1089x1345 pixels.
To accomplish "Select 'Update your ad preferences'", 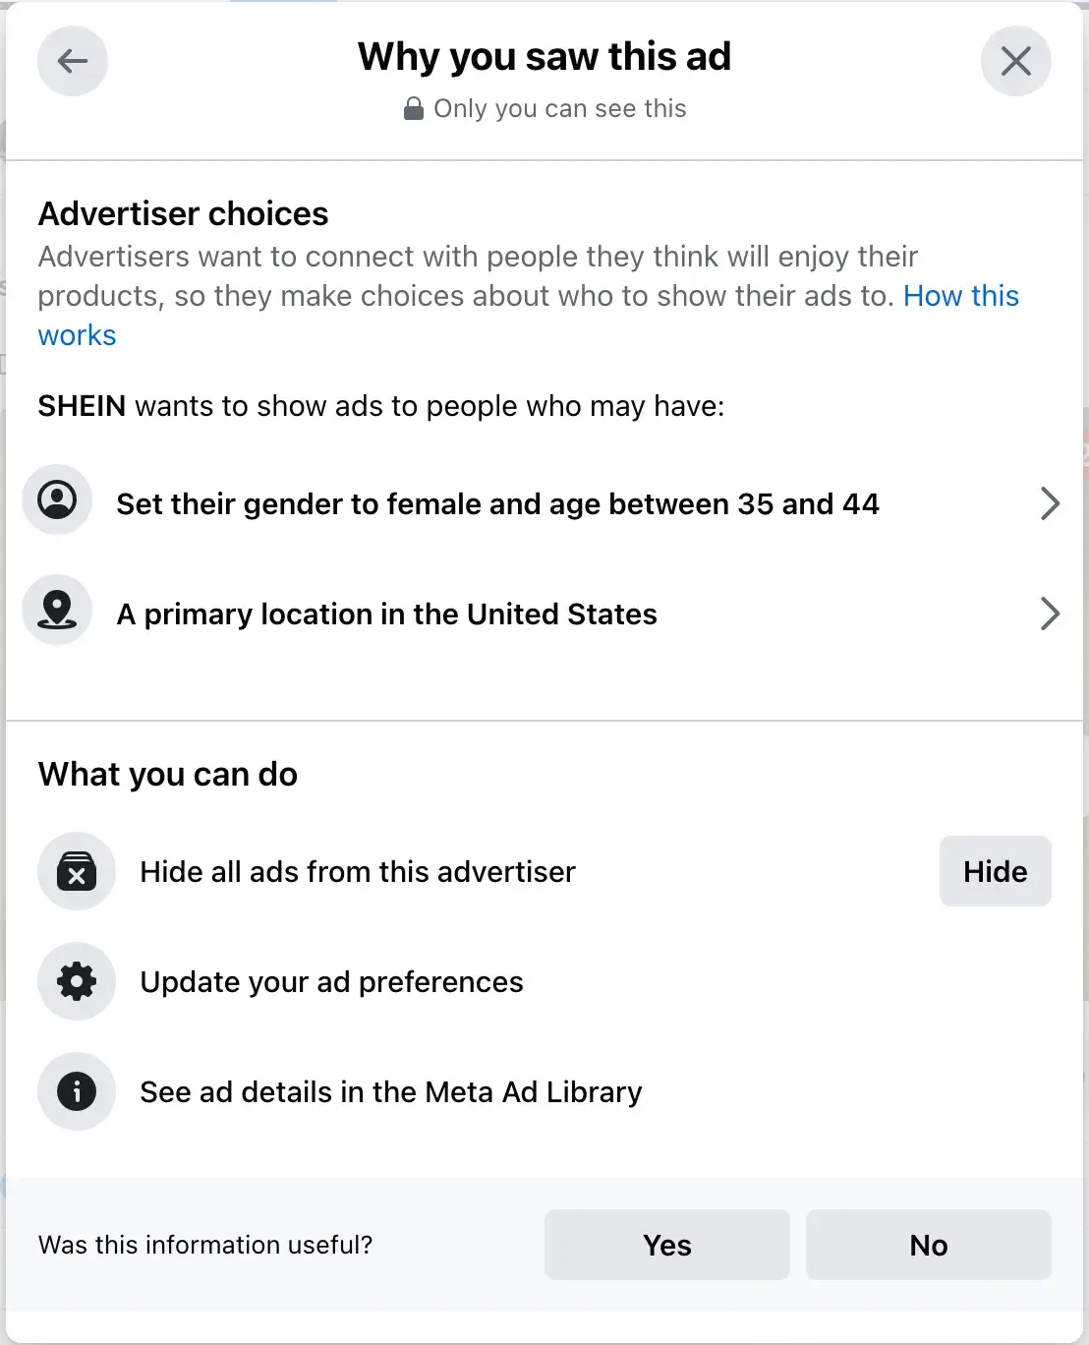I will point(331,982).
